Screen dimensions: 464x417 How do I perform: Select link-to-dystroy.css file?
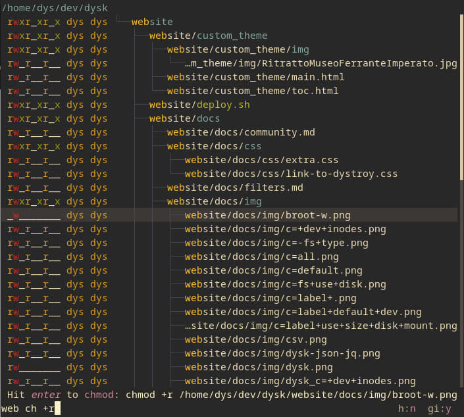(291, 174)
